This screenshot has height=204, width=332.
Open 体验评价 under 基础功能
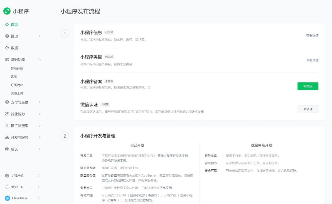pyautogui.click(x=17, y=68)
